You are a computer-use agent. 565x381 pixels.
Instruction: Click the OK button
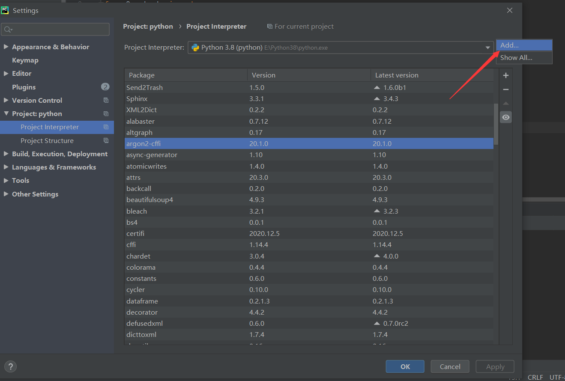coord(405,366)
